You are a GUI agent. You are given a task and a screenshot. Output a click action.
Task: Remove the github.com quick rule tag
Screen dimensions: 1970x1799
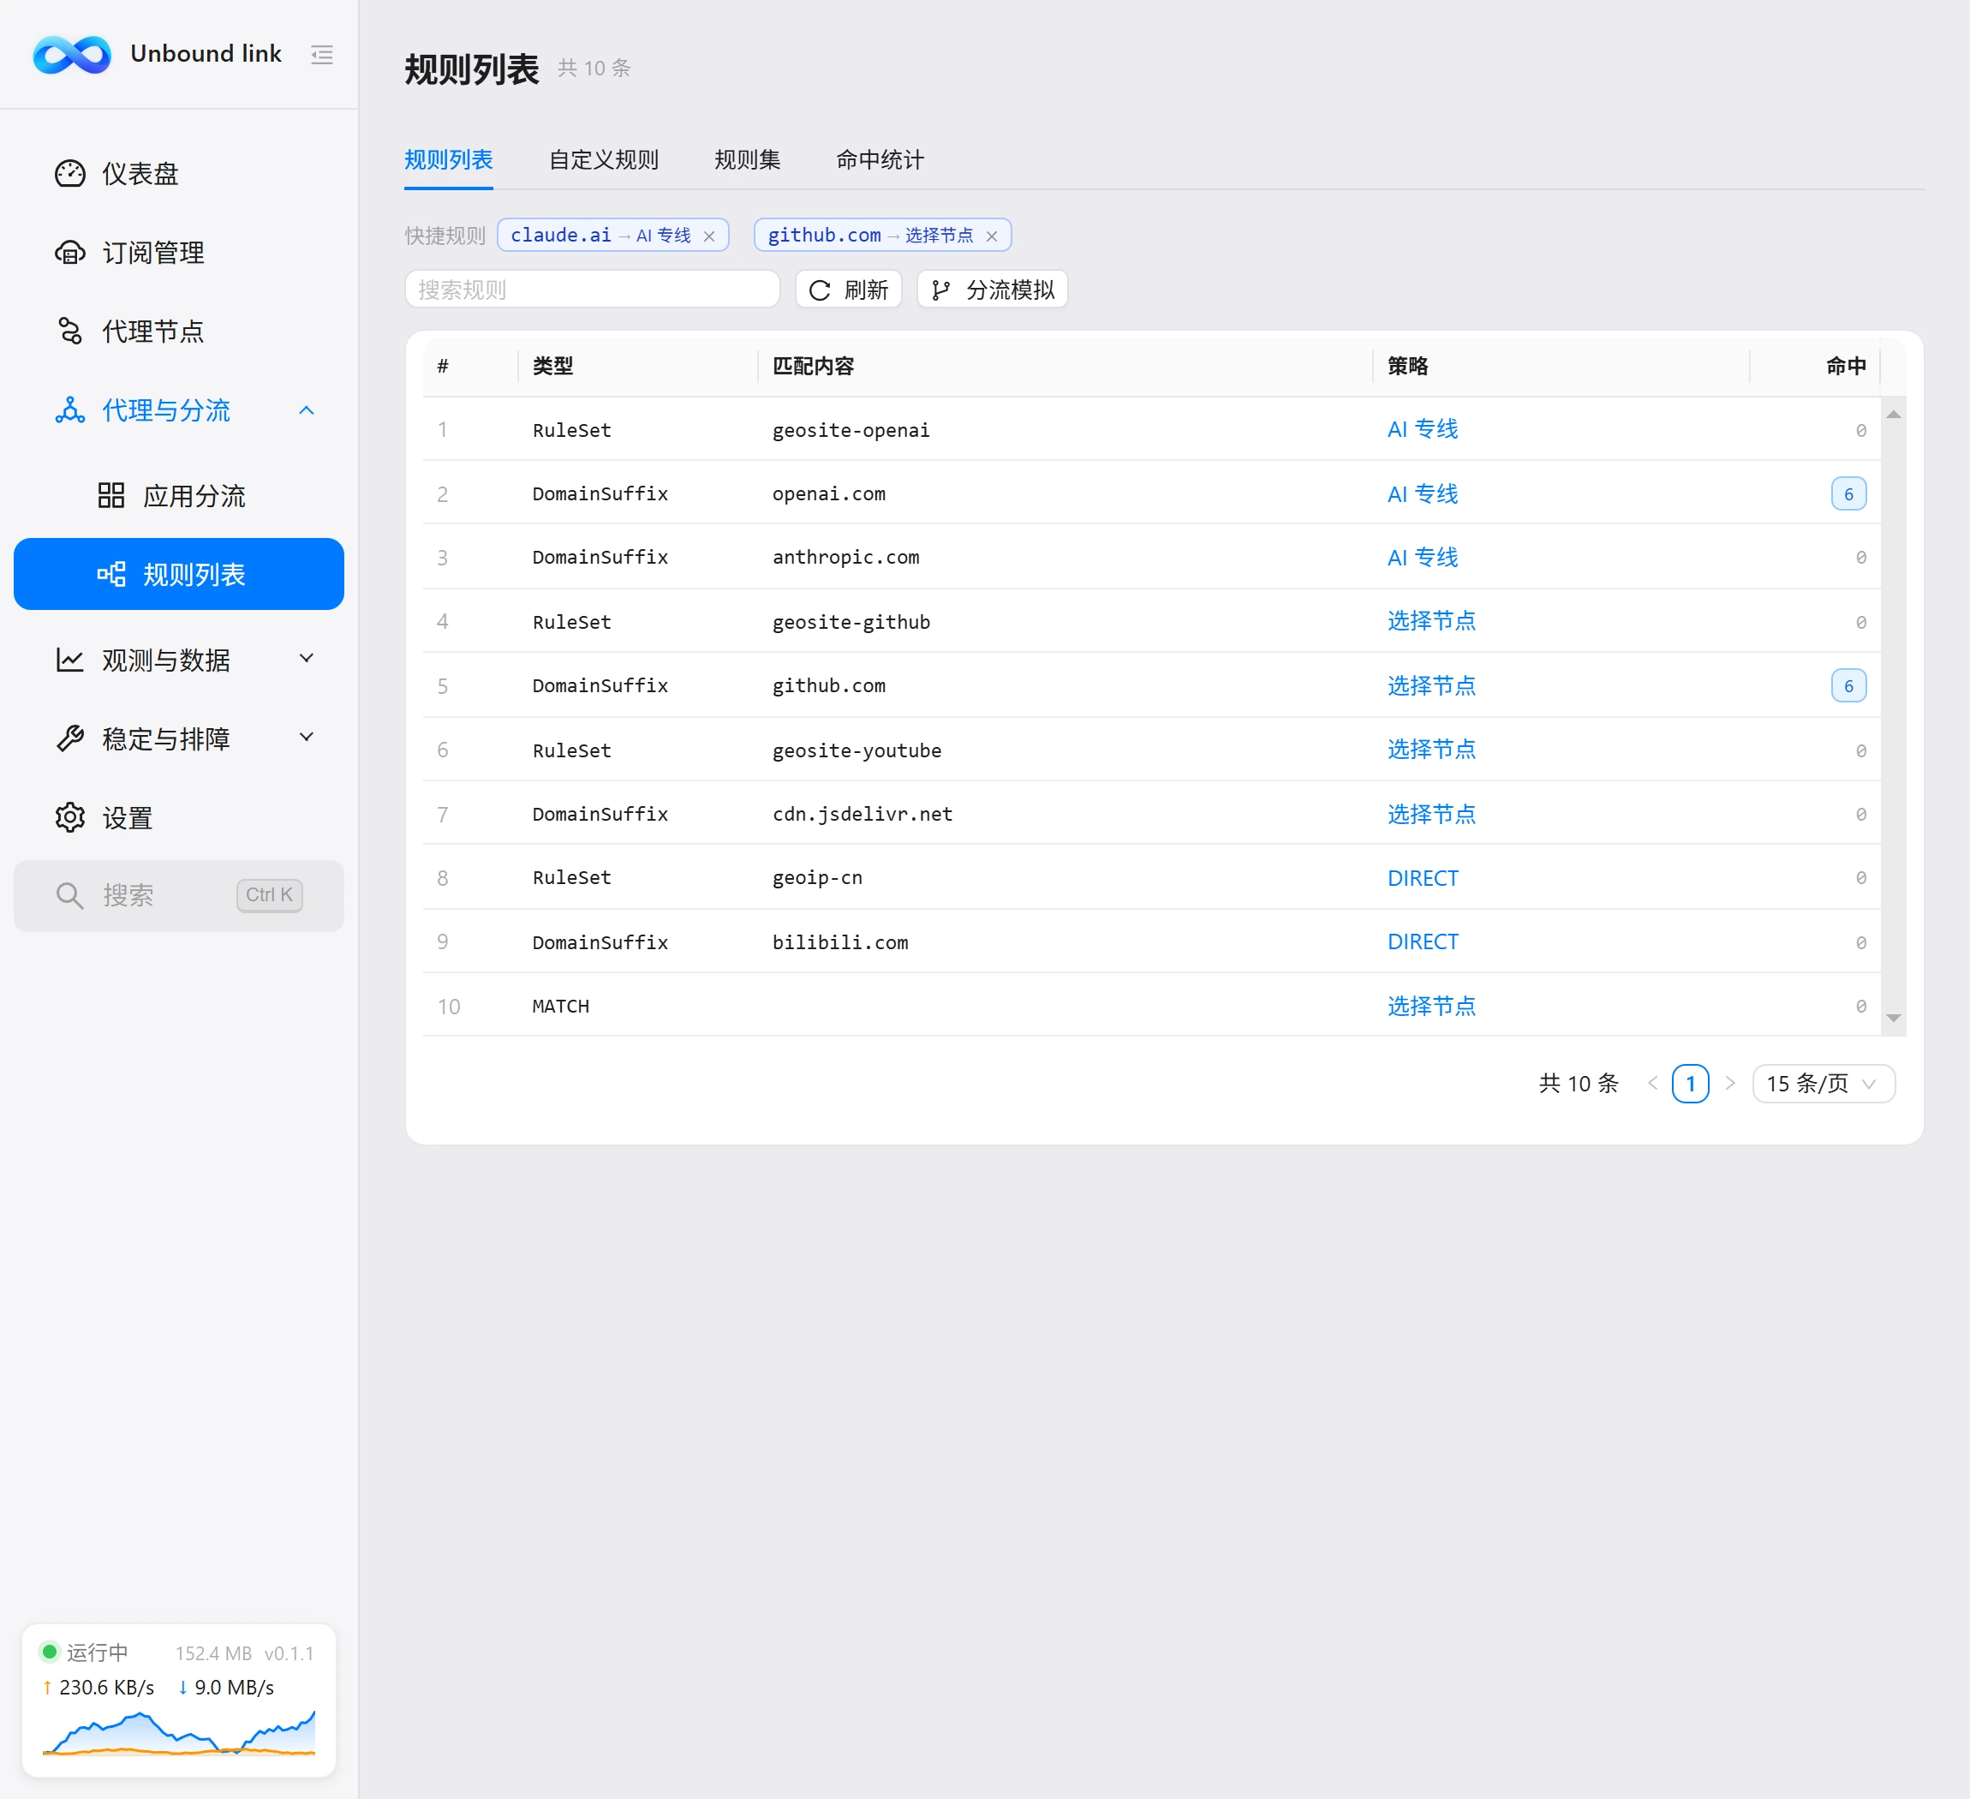point(992,236)
